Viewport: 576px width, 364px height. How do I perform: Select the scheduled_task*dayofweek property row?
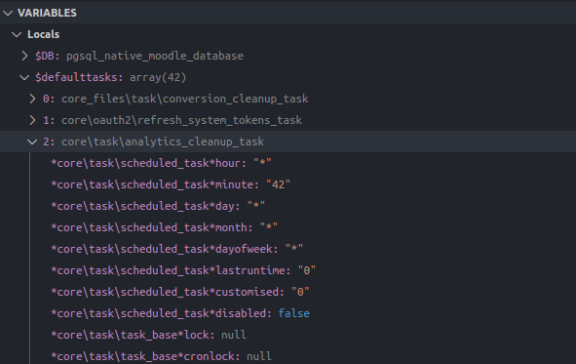(288, 249)
